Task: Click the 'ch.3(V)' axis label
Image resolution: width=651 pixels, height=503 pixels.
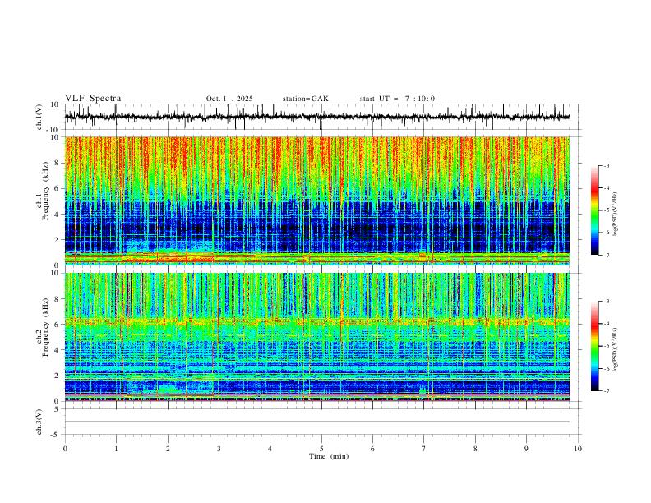Action: (x=40, y=422)
